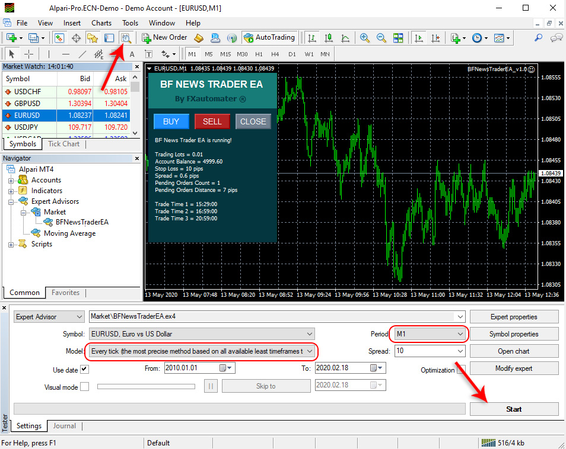Switch chart timeframe to M5
Screen dimensions: 566x449
click(x=209, y=54)
